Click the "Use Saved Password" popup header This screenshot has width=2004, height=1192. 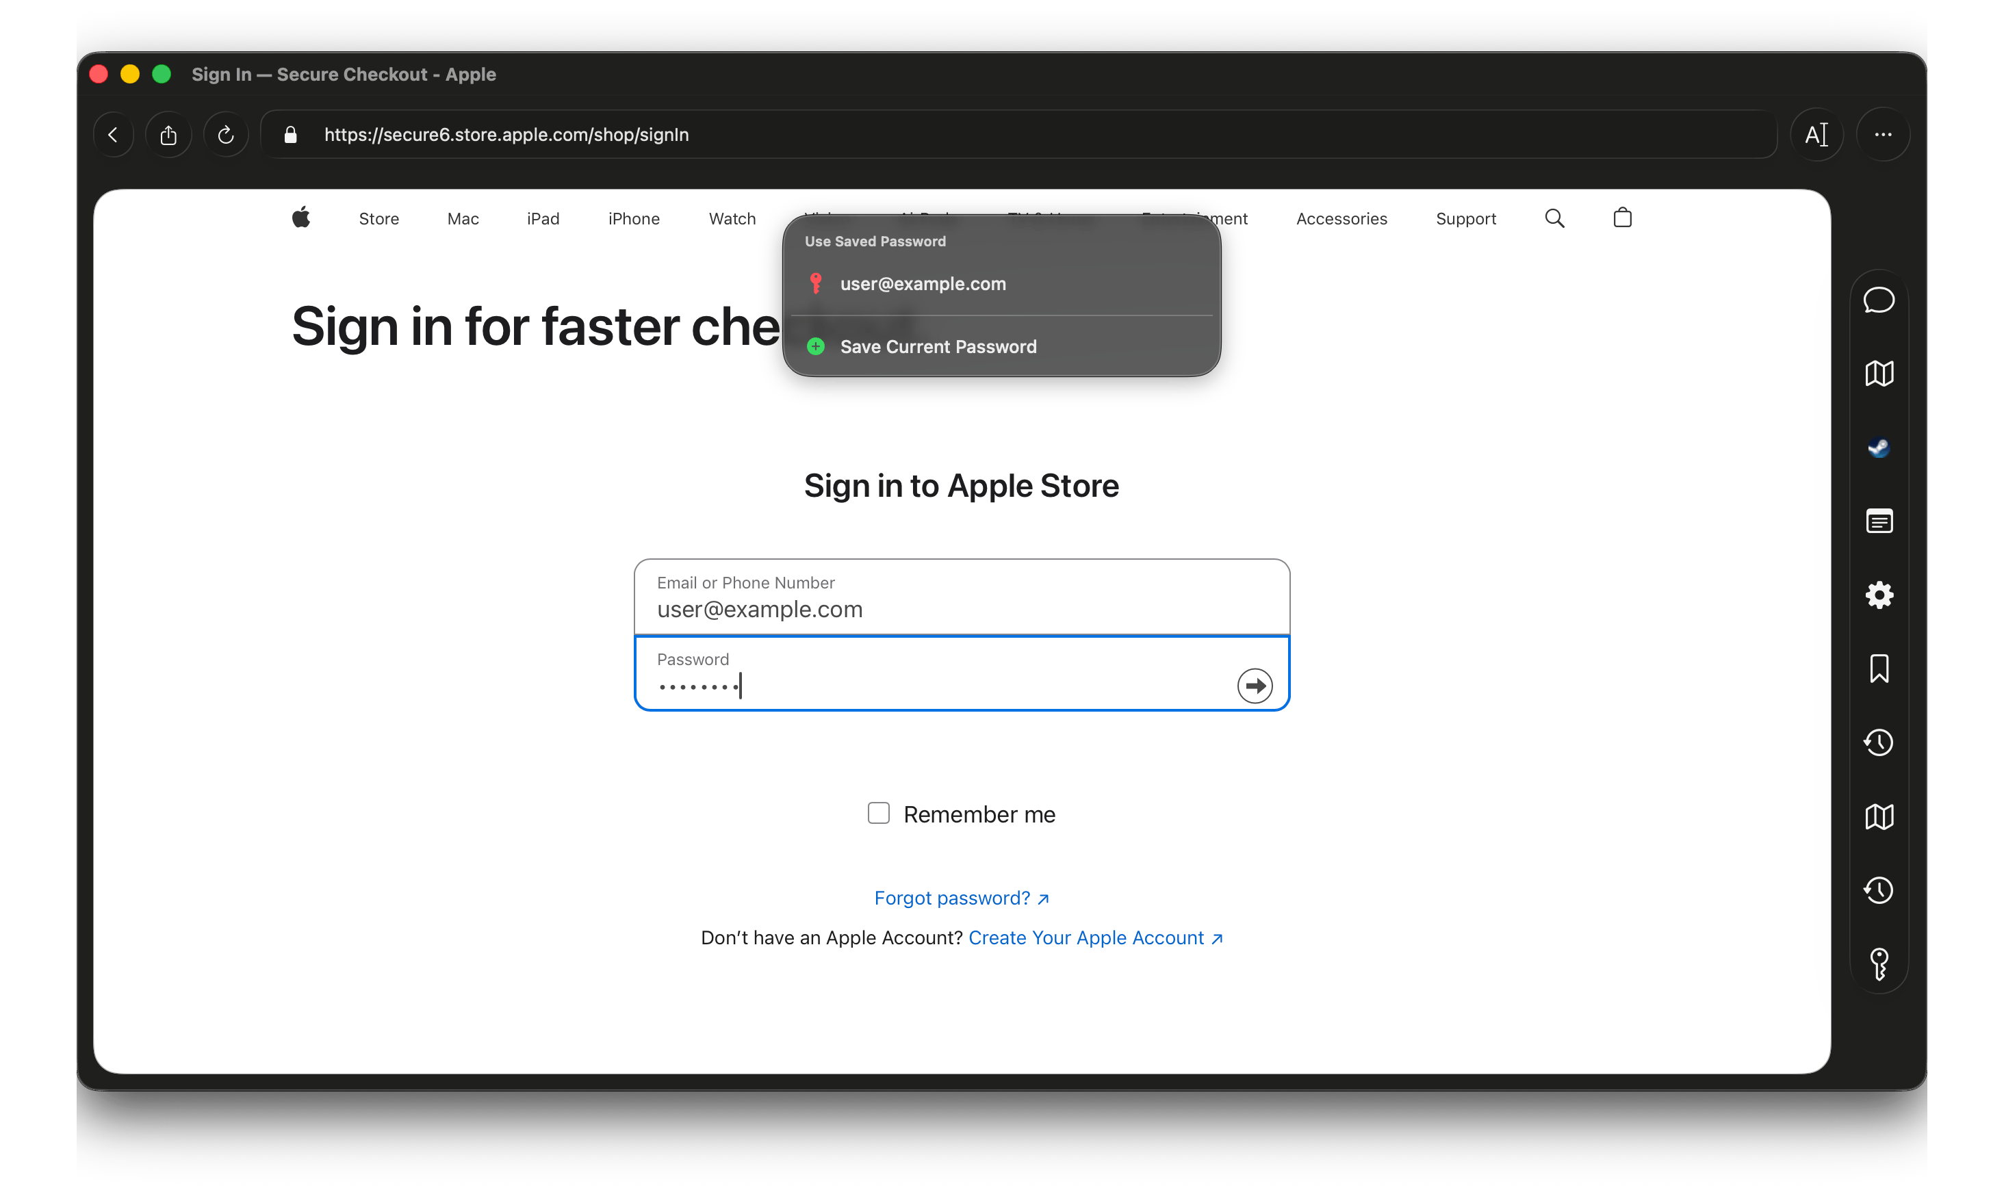pyautogui.click(x=875, y=242)
